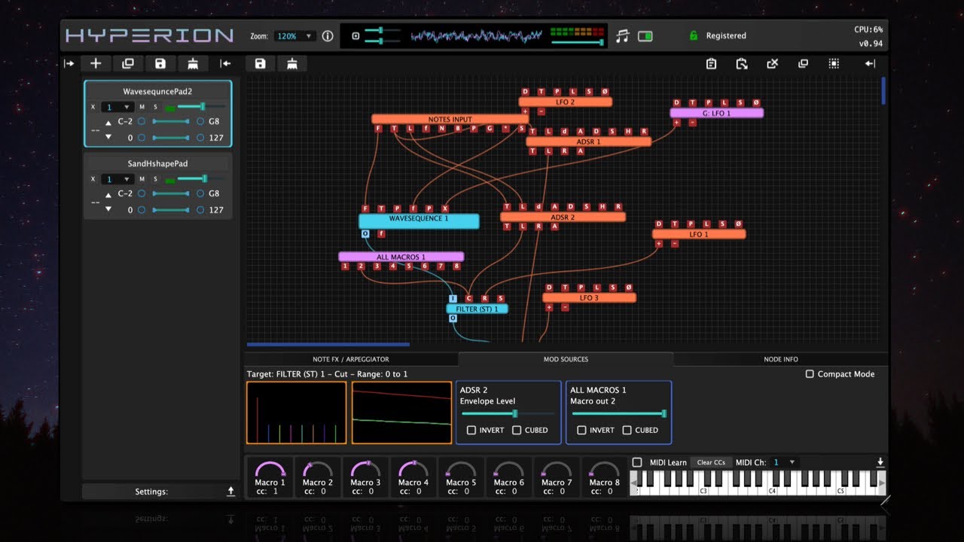Mute the WavesequncePad2 layer
The image size is (964, 542).
(142, 107)
